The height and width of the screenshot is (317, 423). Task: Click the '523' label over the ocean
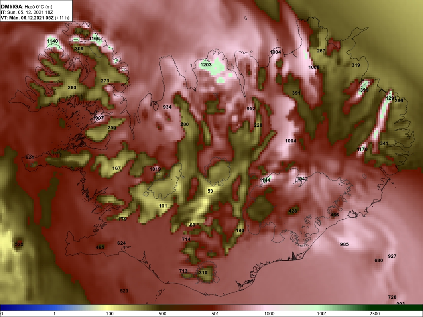(124, 291)
